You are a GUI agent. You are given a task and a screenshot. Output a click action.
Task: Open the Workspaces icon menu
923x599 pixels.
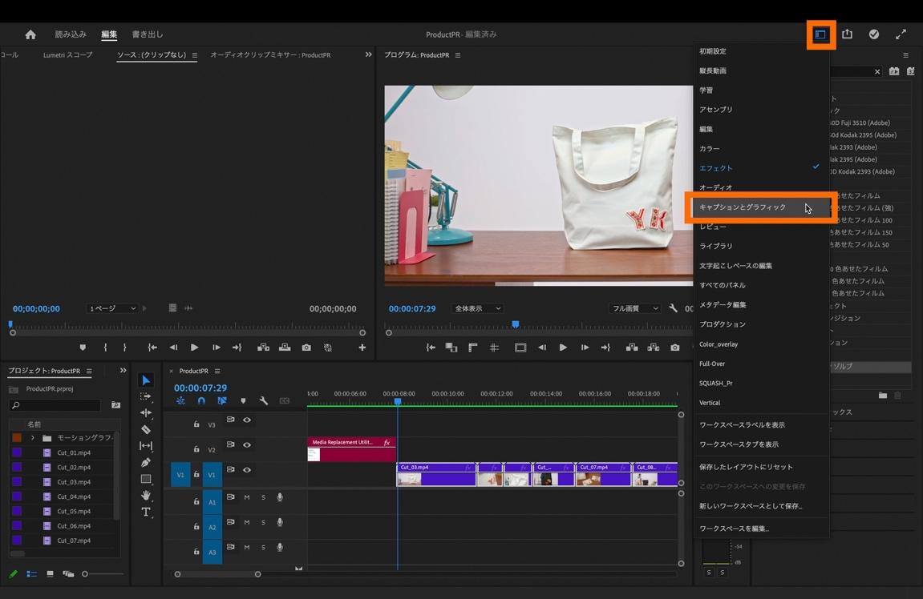tap(820, 34)
